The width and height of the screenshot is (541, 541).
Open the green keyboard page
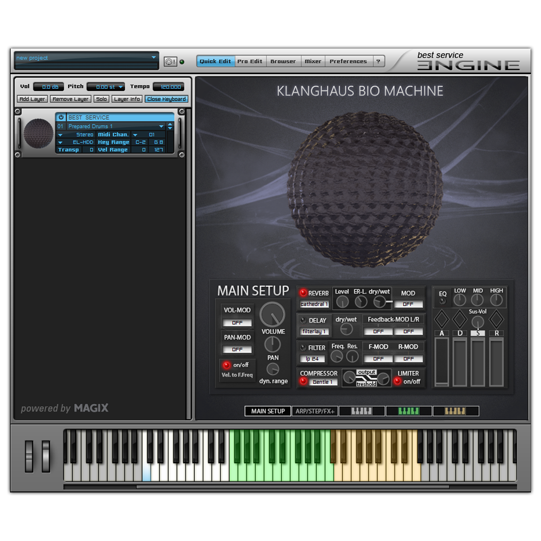[x=409, y=411]
